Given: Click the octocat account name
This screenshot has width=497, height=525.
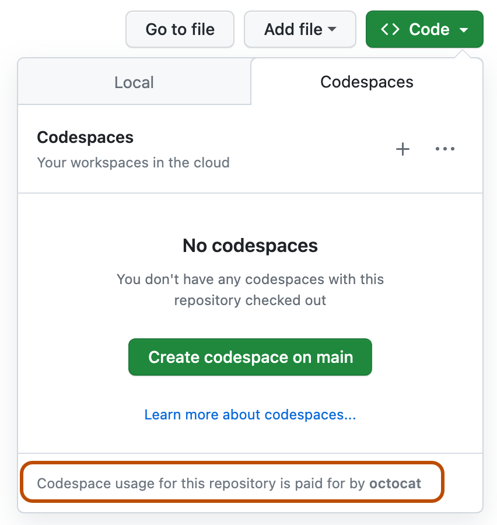Looking at the screenshot, I should [395, 483].
